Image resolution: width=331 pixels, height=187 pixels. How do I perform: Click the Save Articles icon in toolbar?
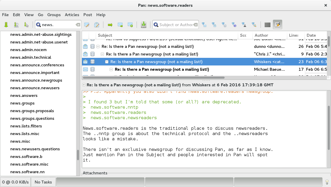pyautogui.click(x=143, y=25)
